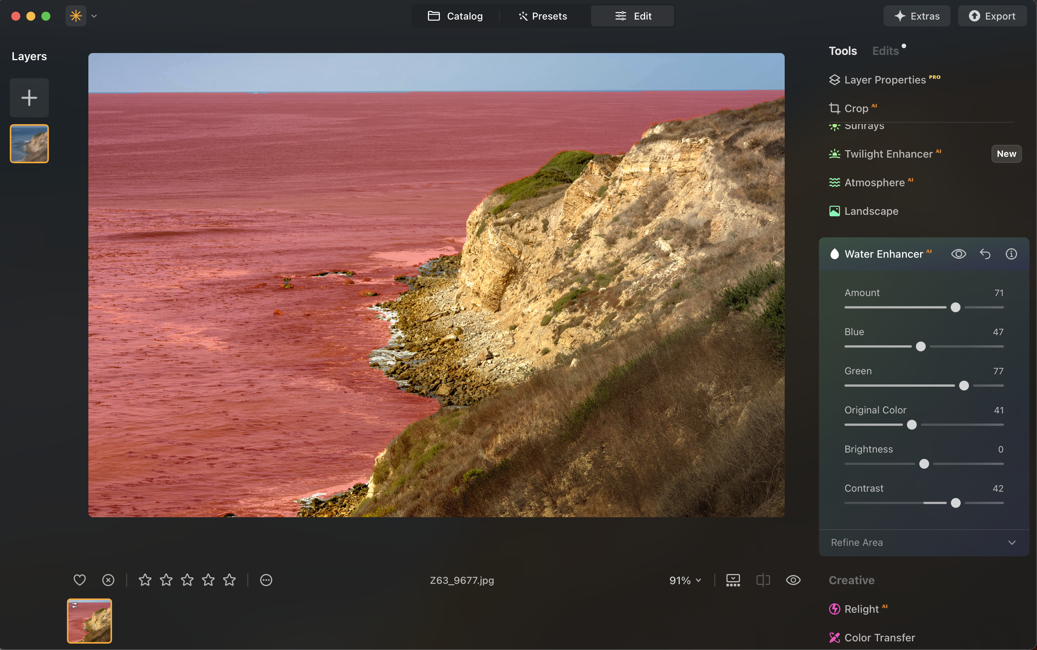Open the 91% zoom level dropdown

[684, 580]
